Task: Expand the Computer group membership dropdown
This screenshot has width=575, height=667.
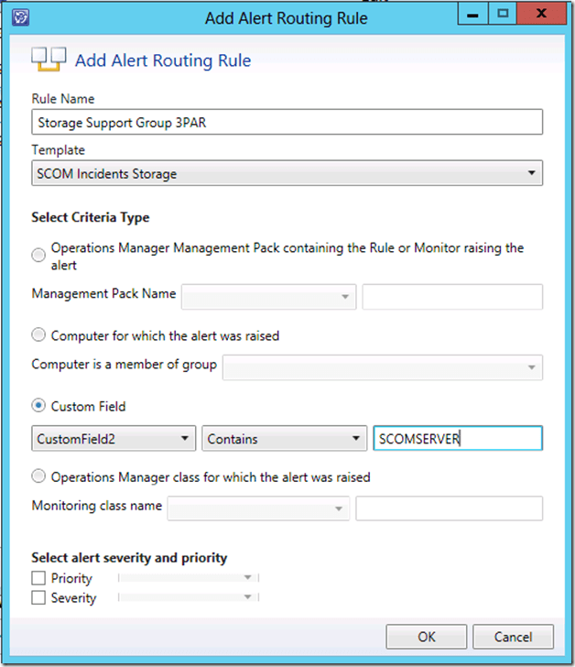Action: coord(383,366)
